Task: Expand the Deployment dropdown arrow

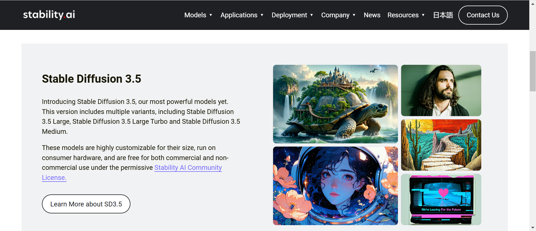Action: click(311, 15)
